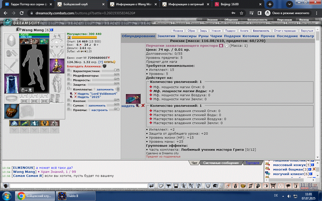Click the Мозаика button

point(178,31)
